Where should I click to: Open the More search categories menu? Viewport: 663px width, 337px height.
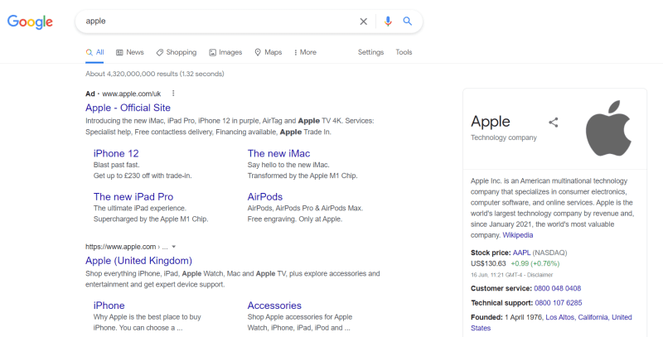point(305,52)
